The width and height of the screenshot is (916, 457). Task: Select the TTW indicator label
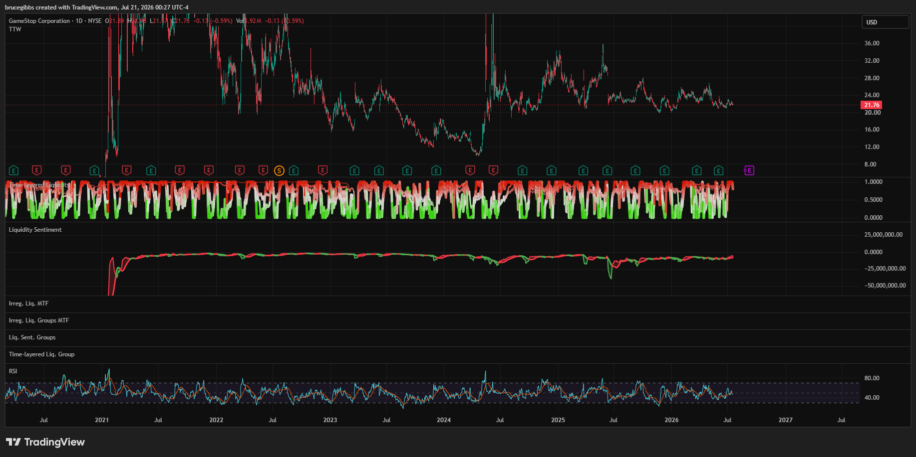pos(15,29)
